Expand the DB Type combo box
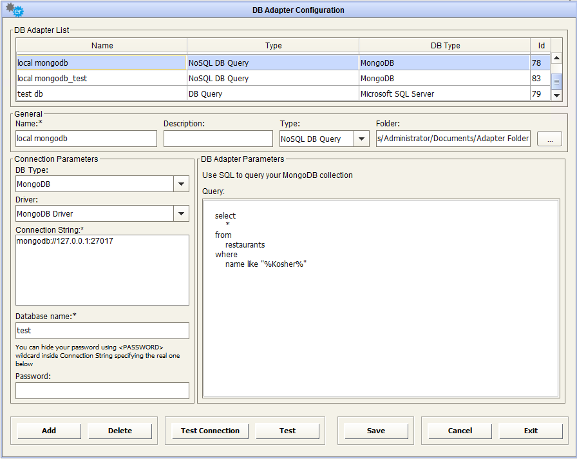The width and height of the screenshot is (577, 459). [x=181, y=184]
